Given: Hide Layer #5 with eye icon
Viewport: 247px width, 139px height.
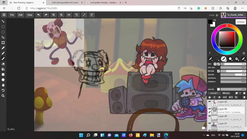Looking at the screenshot, I should pos(209,116).
